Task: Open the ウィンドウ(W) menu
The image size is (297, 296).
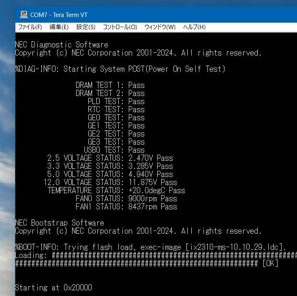Action: point(160,27)
